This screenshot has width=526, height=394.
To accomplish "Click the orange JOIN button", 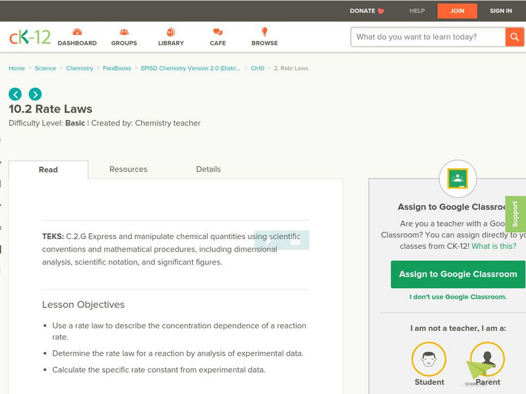I will [457, 11].
